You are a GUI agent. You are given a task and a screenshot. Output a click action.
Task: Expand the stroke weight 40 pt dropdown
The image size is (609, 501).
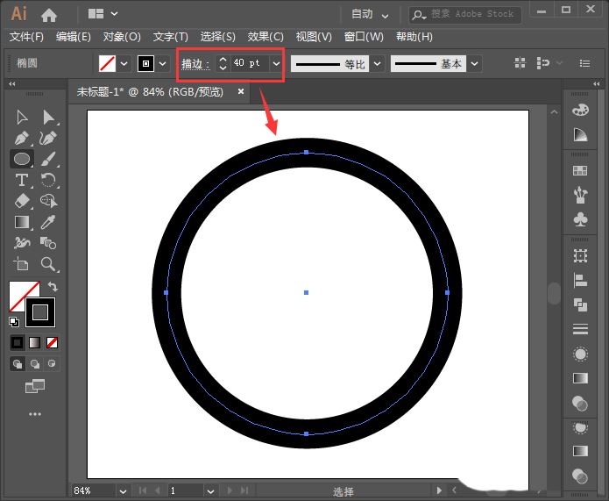(277, 64)
